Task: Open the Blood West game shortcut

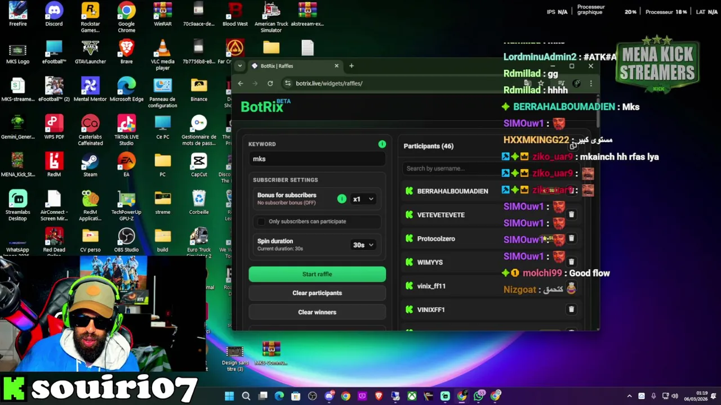Action: [235, 15]
